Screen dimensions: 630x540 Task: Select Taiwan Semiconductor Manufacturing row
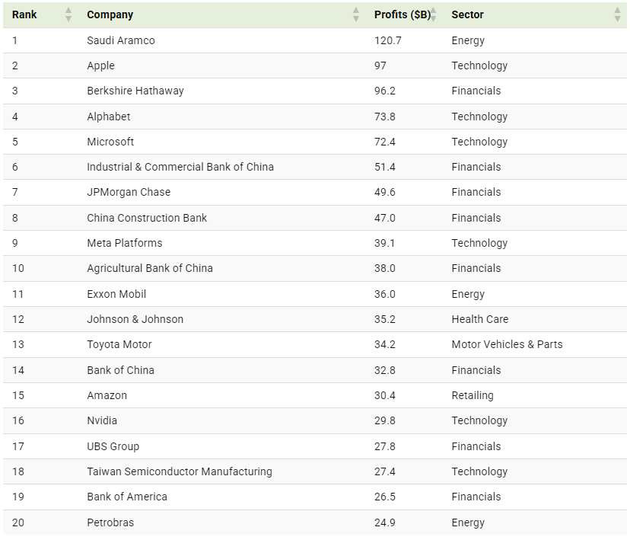pyautogui.click(x=315, y=471)
